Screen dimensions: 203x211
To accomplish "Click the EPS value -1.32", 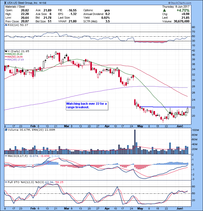I will coord(73,14).
